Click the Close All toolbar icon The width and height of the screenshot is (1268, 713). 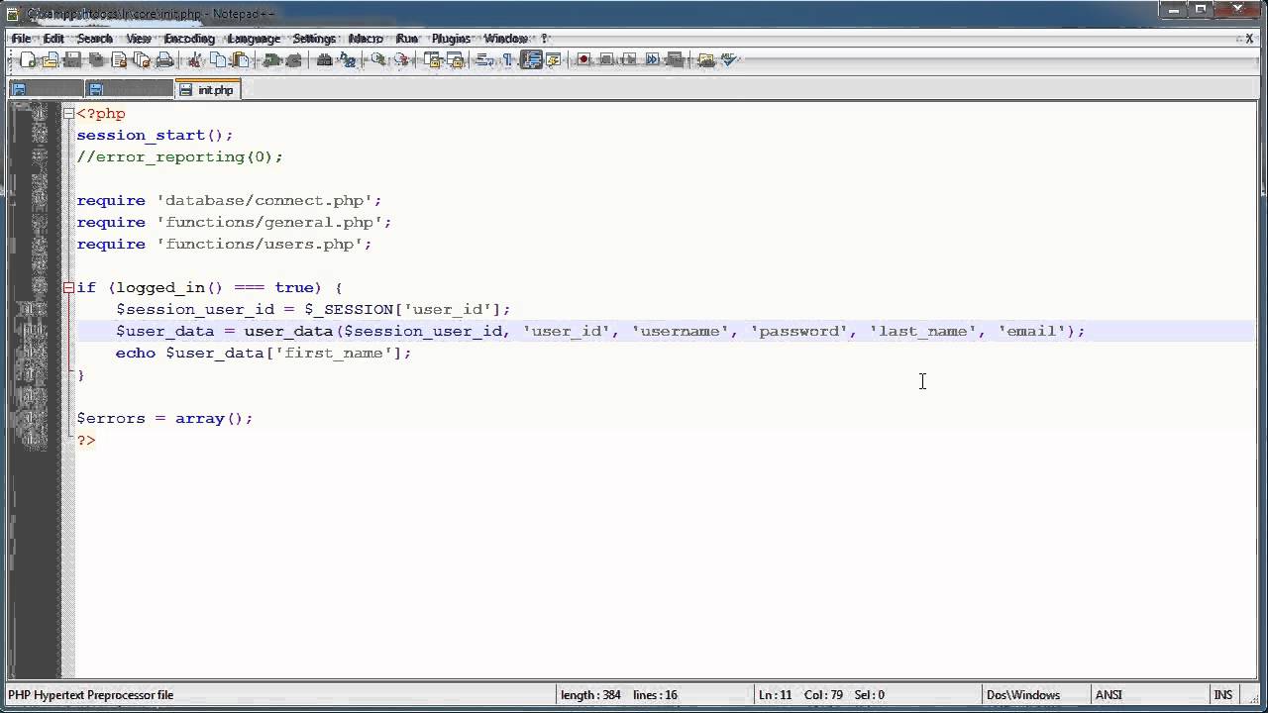pos(142,60)
